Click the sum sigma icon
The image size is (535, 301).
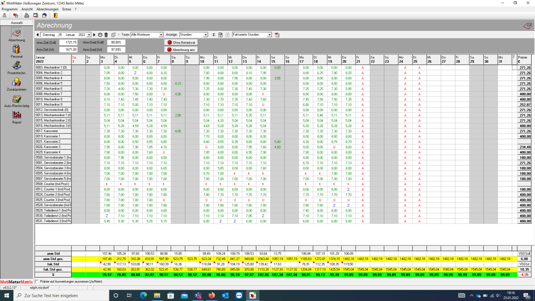[214, 35]
